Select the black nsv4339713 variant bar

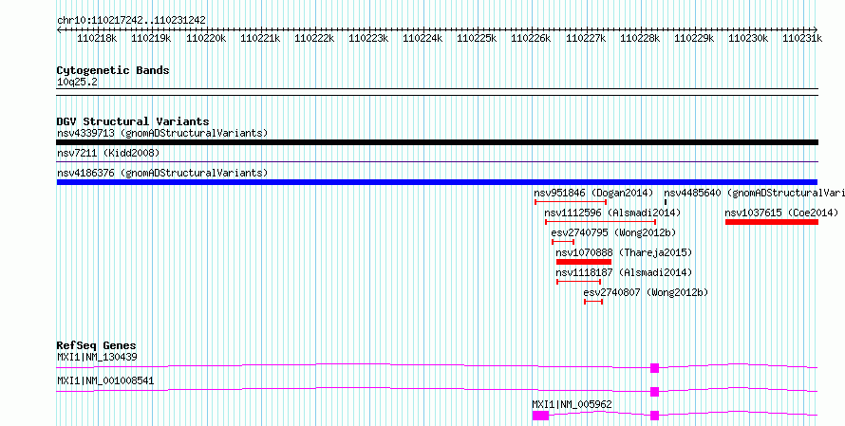pyautogui.click(x=438, y=142)
